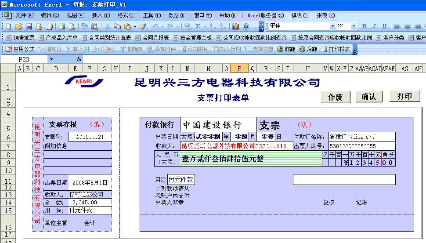Click the Open folder icon
Screen dimensions: 426x243
[19, 27]
